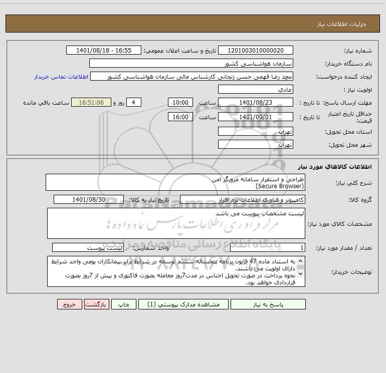This screenshot has width=386, height=373.
Task: Select need number field 1201003010000020
Action: click(x=256, y=50)
